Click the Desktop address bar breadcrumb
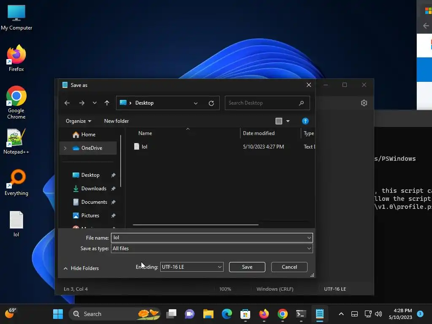Screen dimensions: 432x324 (x=144, y=103)
